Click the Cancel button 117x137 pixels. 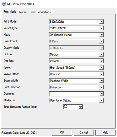(84, 133)
